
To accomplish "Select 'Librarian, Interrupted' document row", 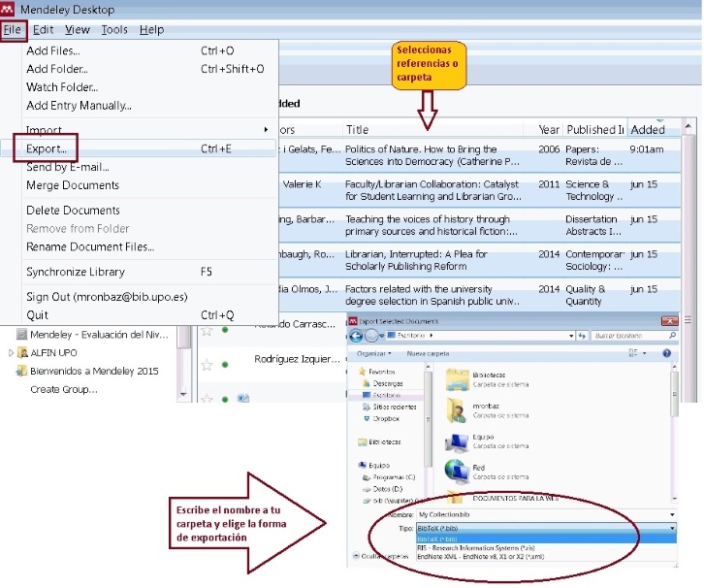I will [x=479, y=261].
